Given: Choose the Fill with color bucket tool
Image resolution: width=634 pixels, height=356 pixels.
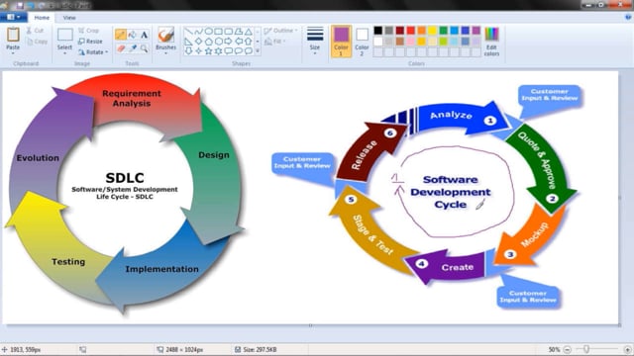Looking at the screenshot, I should point(132,35).
